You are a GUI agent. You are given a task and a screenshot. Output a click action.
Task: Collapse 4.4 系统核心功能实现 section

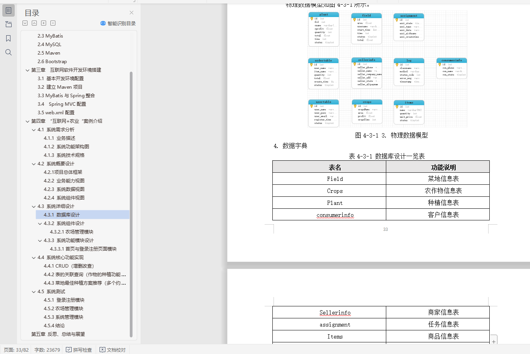pyautogui.click(x=34, y=258)
